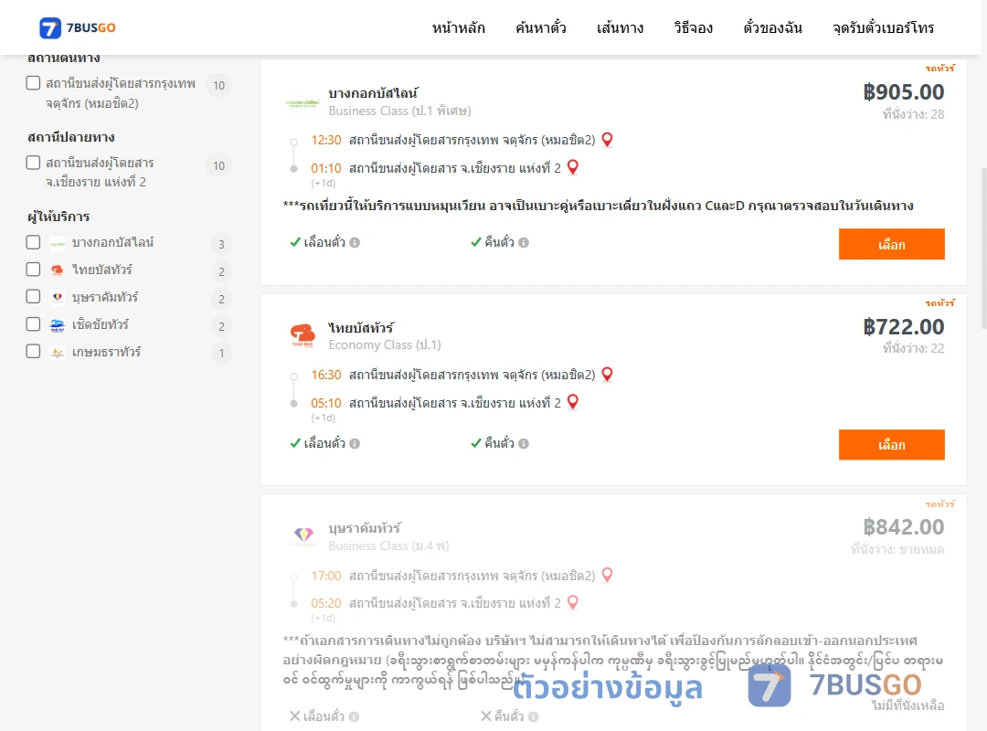Show เลื่อนตั๋ว info icon on บุษราคัมทัวร์ trip
The height and width of the screenshot is (731, 987).
(x=355, y=716)
